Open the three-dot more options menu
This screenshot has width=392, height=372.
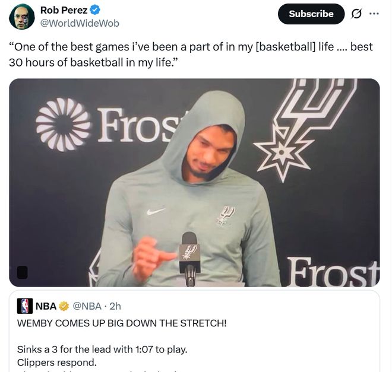pos(374,14)
